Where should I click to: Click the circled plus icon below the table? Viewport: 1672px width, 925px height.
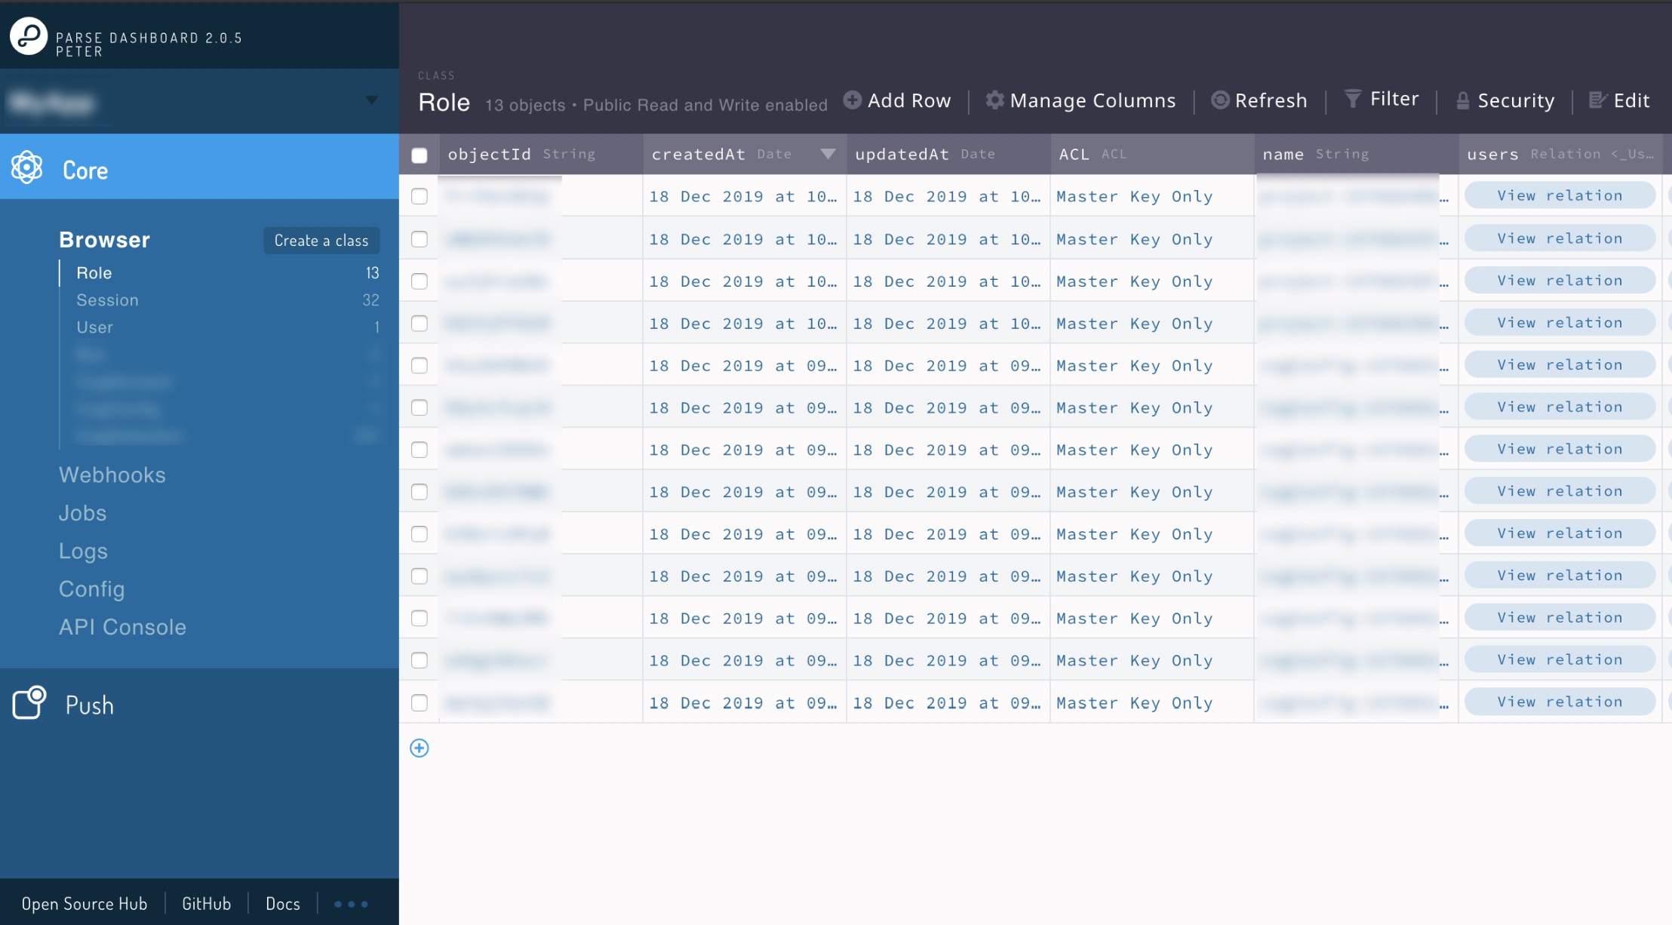point(420,748)
